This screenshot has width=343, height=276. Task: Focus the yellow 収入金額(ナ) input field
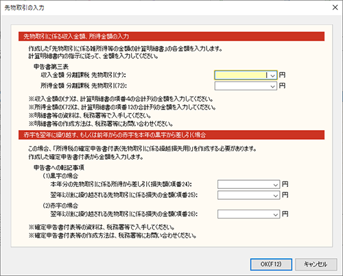(x=242, y=75)
